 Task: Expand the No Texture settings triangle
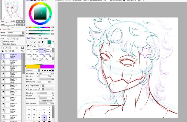[27, 89]
